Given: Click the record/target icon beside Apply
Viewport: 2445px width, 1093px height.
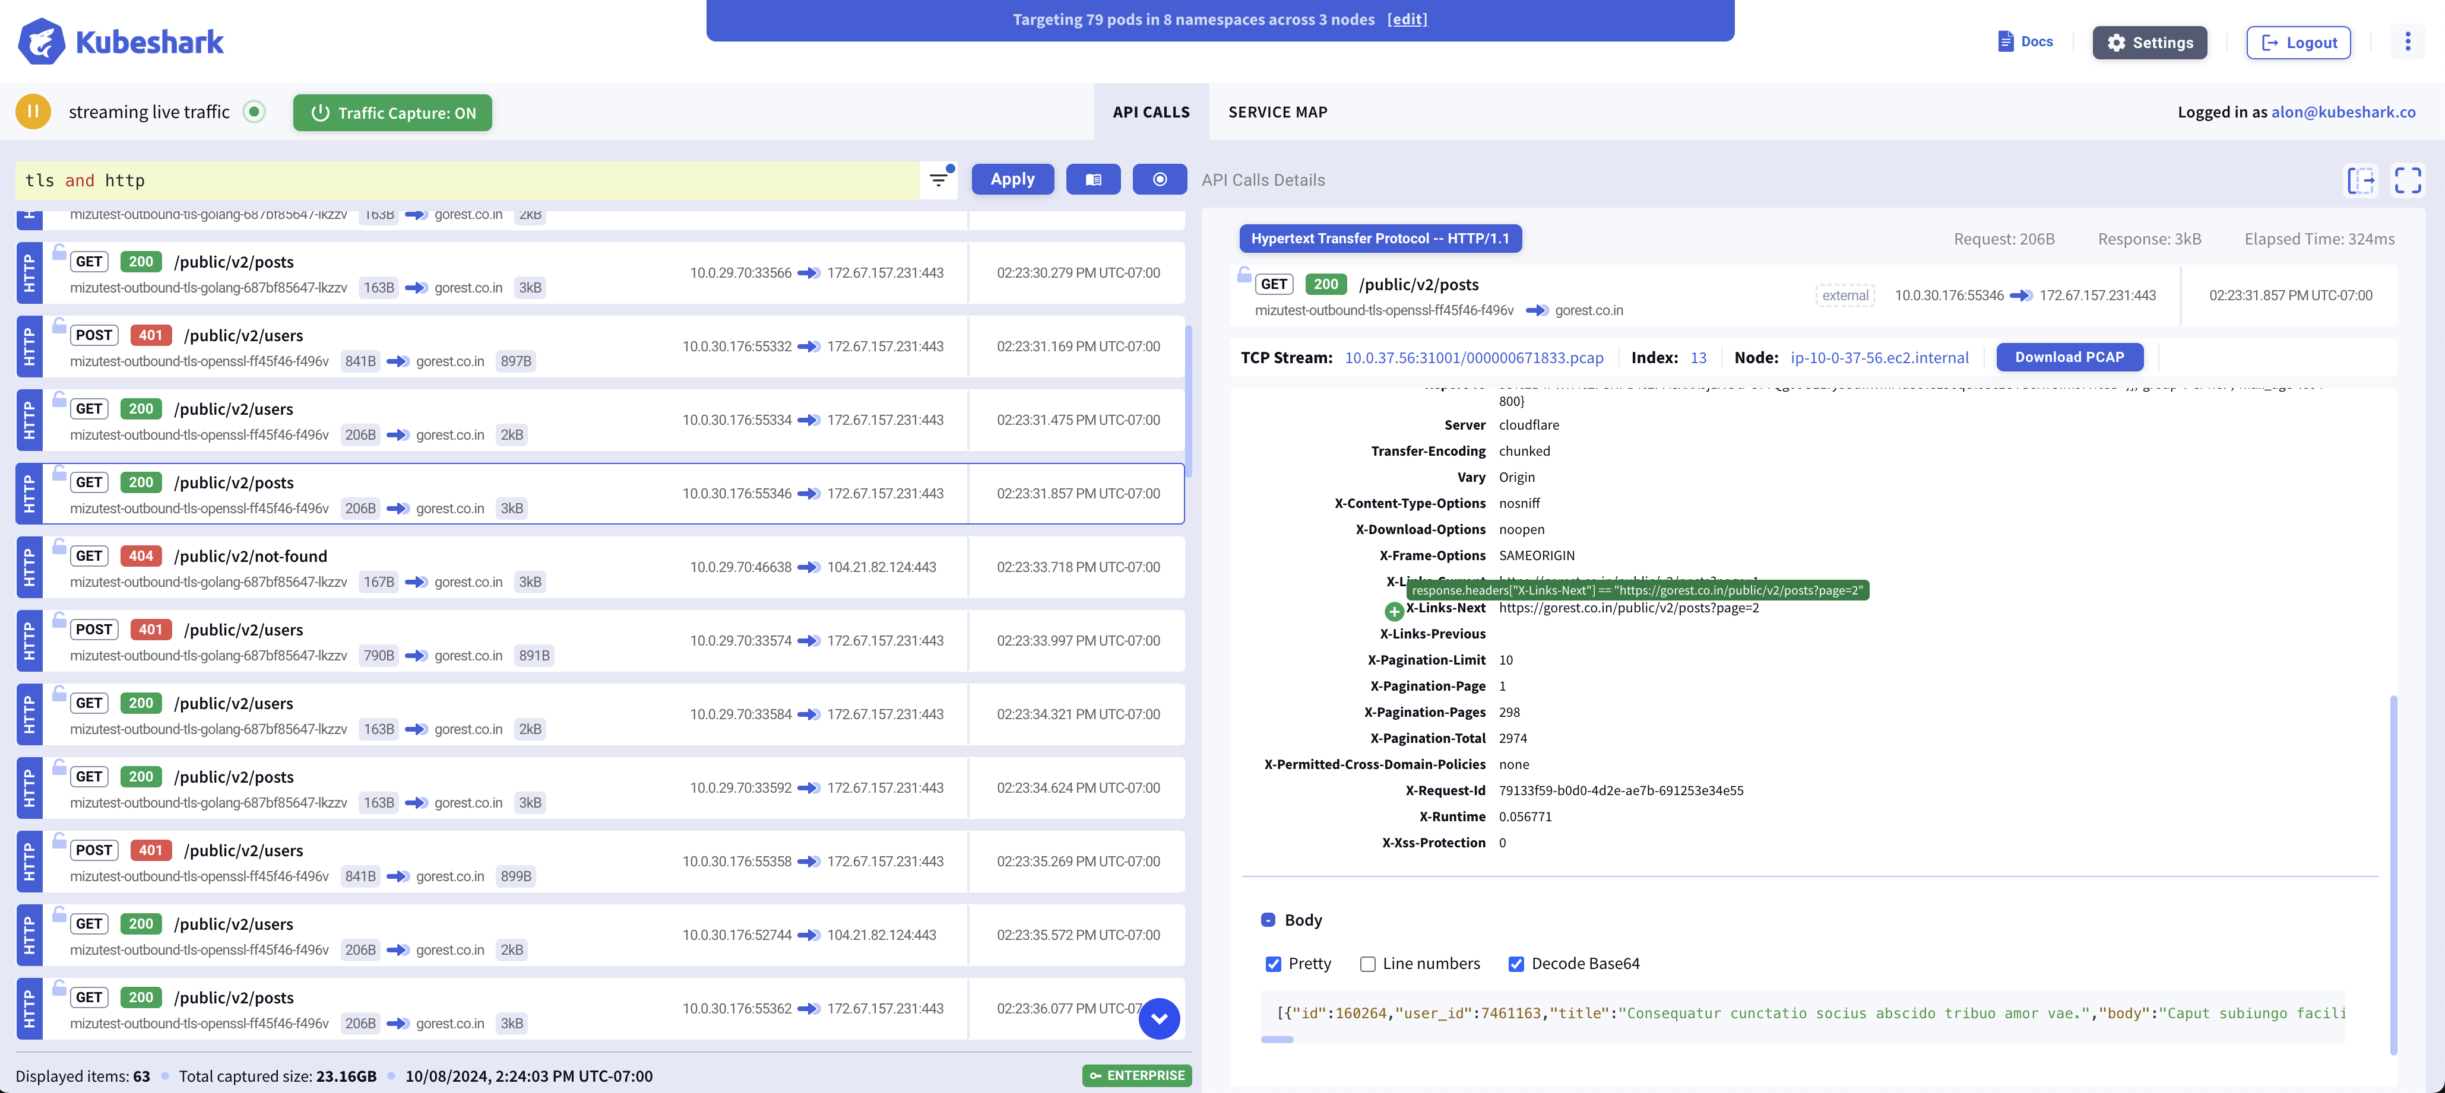Looking at the screenshot, I should (1159, 179).
